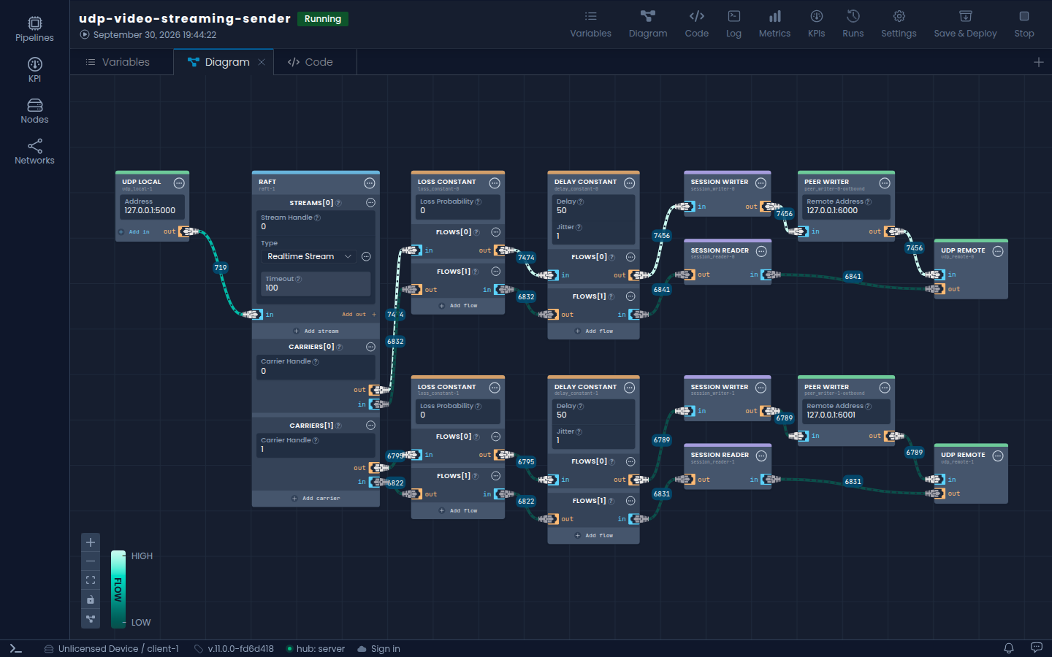Open KPIs from the top toolbar
1052x657 pixels.
click(816, 24)
